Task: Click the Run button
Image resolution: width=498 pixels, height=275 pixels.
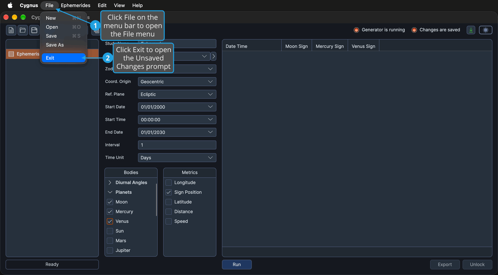Action: coord(237,265)
